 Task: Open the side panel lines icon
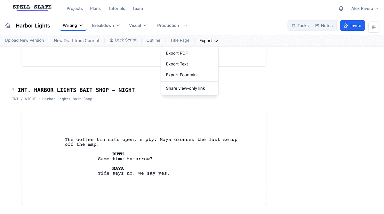pos(374,27)
